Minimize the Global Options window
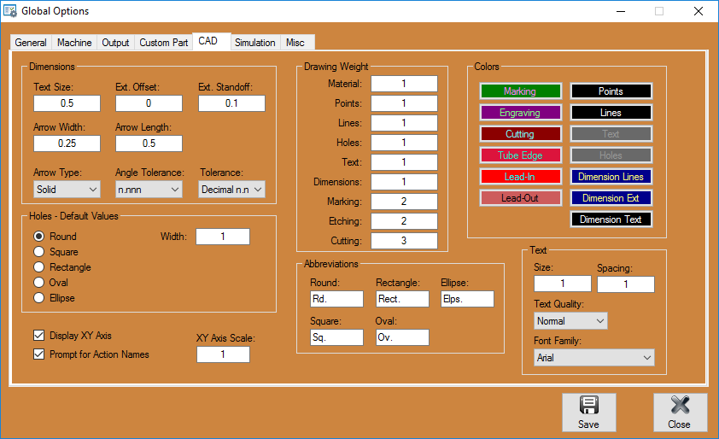This screenshot has width=719, height=439. pyautogui.click(x=621, y=11)
